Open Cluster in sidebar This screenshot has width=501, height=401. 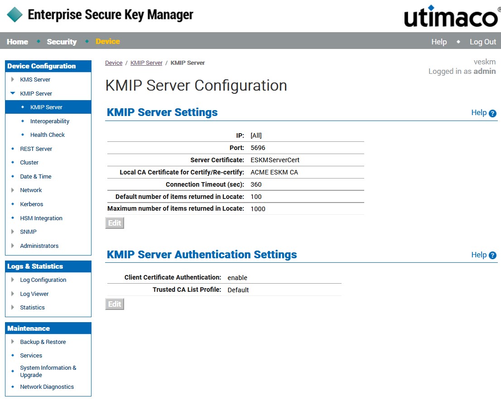click(29, 162)
